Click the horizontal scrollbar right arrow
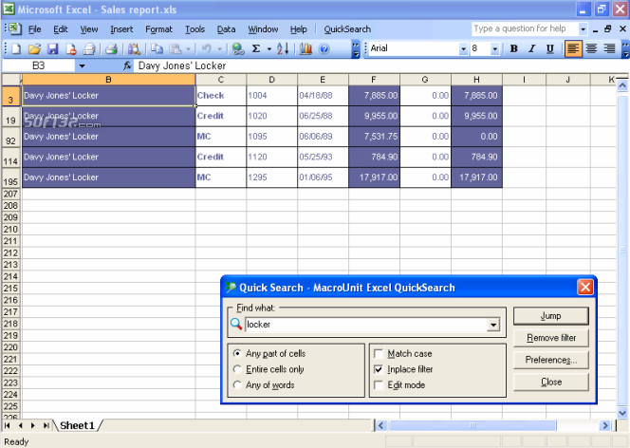Viewport: 630px width, 448px height. click(x=605, y=425)
